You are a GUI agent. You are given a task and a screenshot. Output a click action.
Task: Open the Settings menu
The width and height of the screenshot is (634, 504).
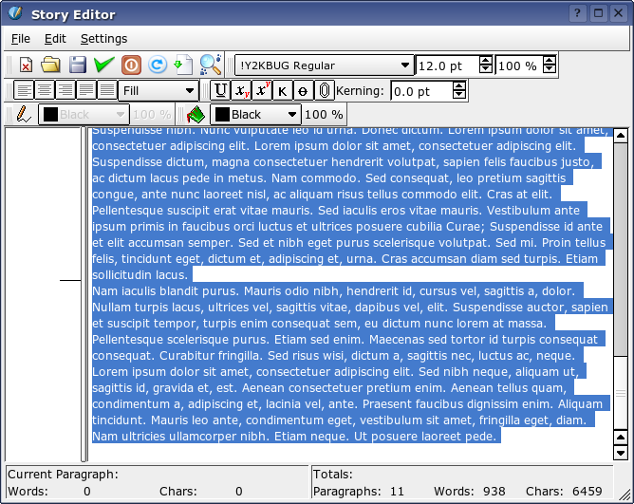point(103,39)
